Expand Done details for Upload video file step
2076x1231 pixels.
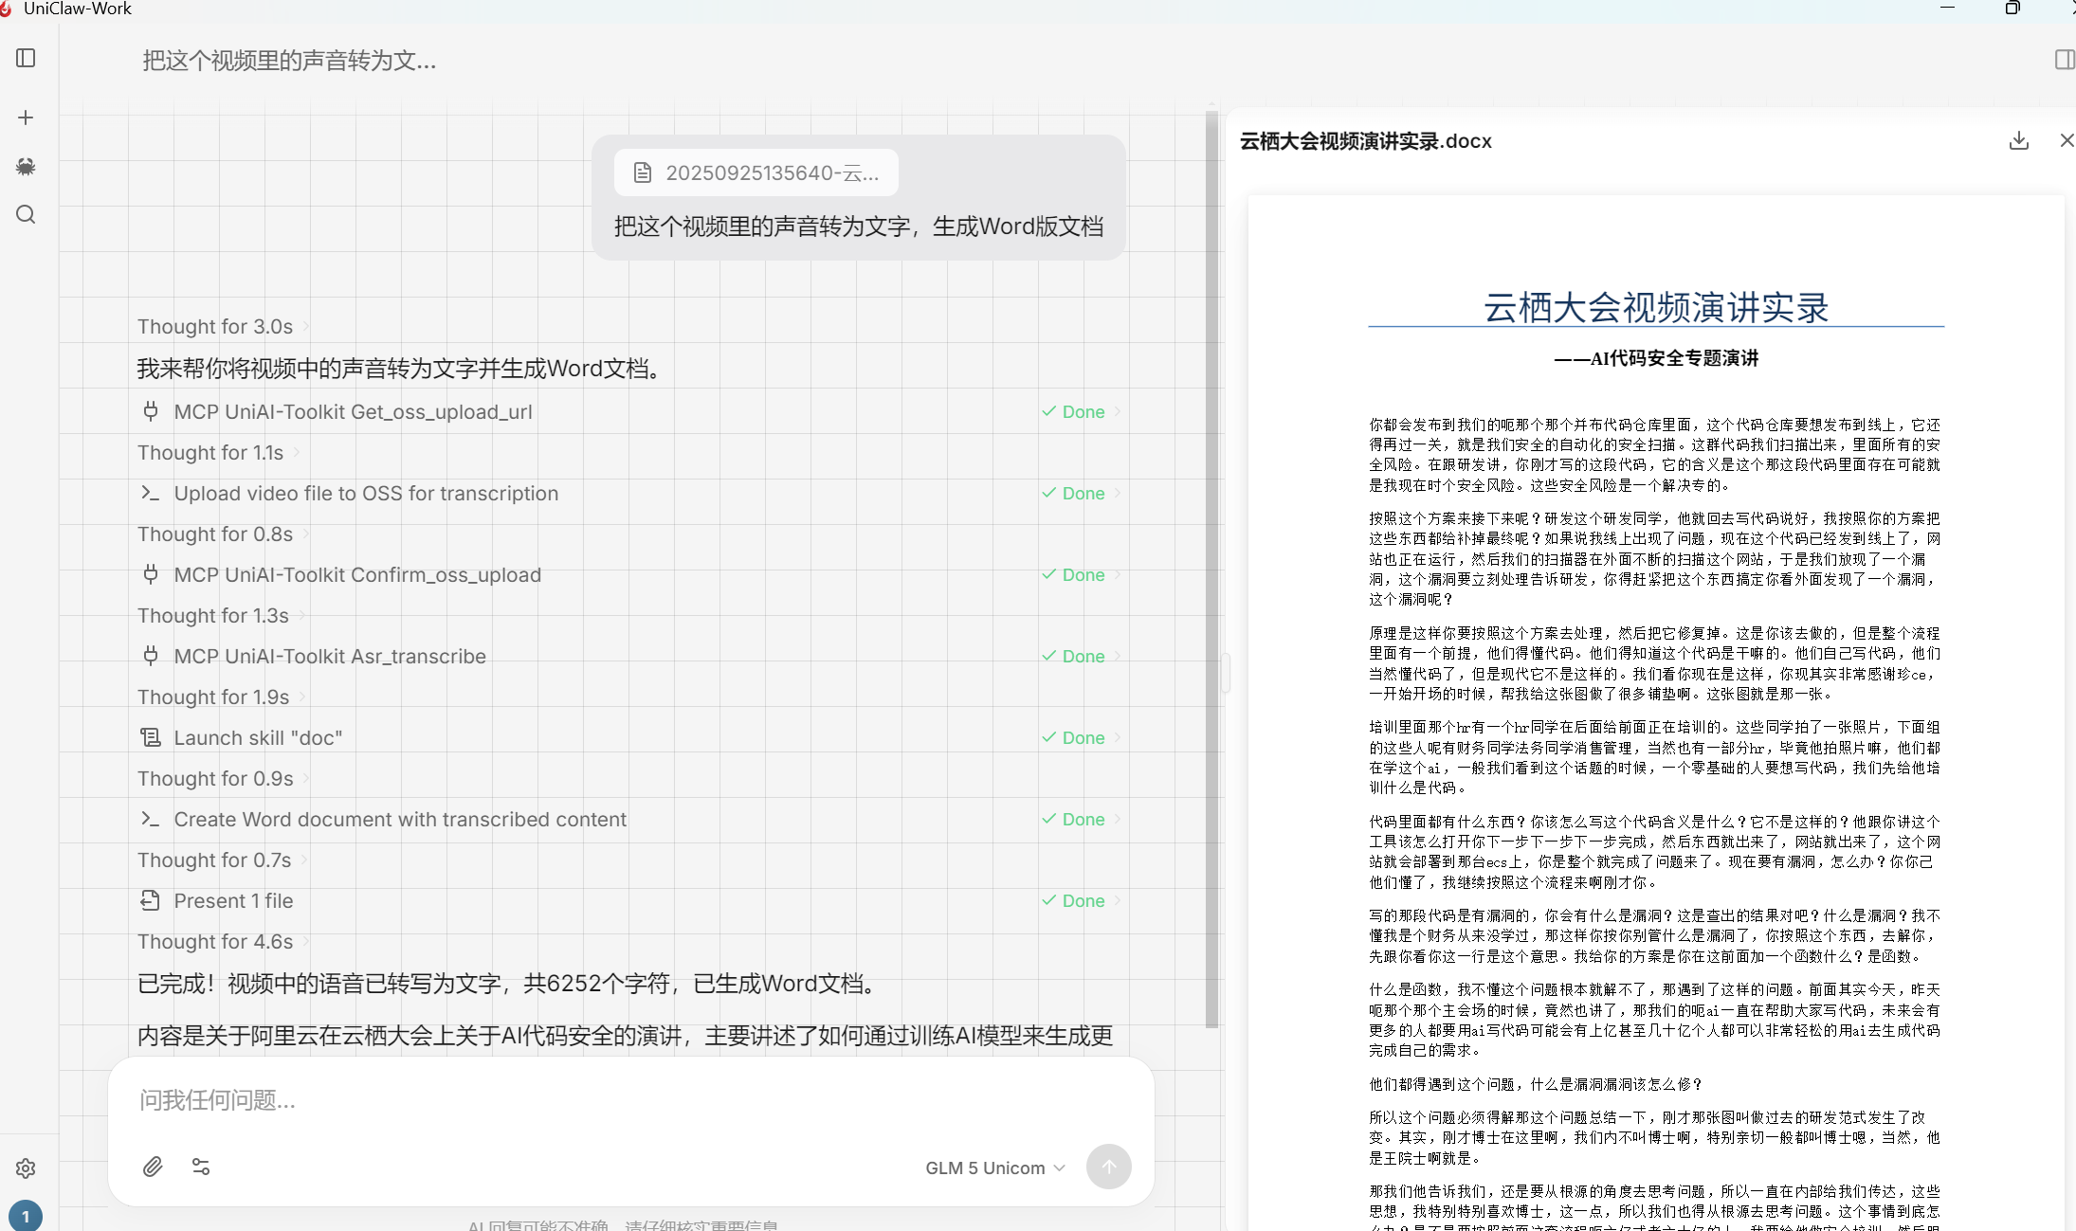(x=1082, y=493)
